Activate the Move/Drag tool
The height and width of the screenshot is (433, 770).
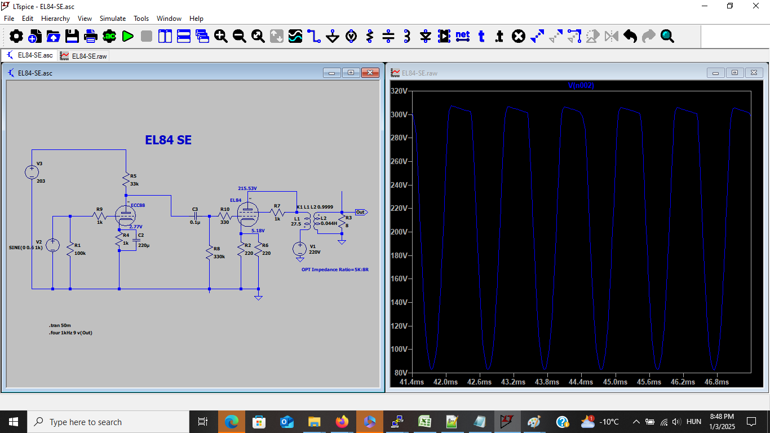(574, 36)
